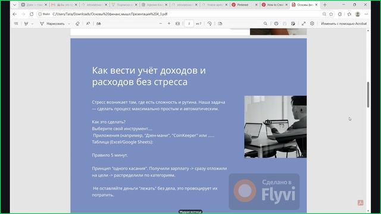381x214 pixels.
Task: Activate the Нарисовать draw tool
Action: [x=52, y=24]
